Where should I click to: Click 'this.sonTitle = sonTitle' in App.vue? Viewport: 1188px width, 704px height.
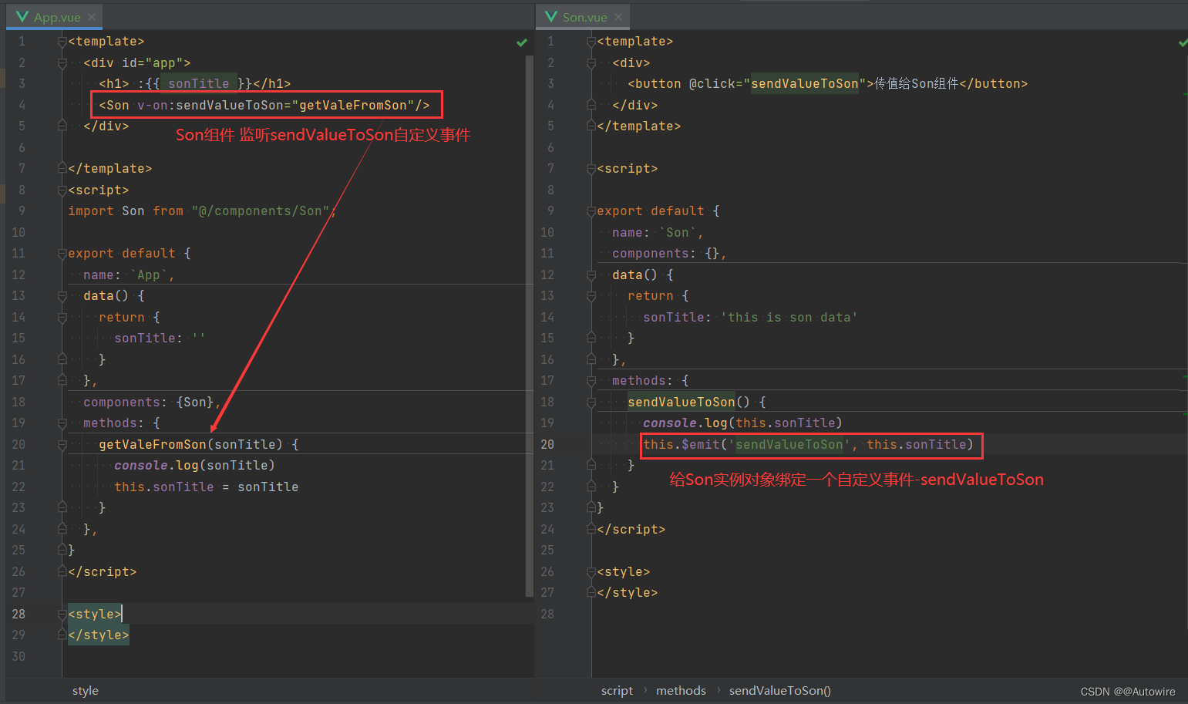pyautogui.click(x=206, y=487)
